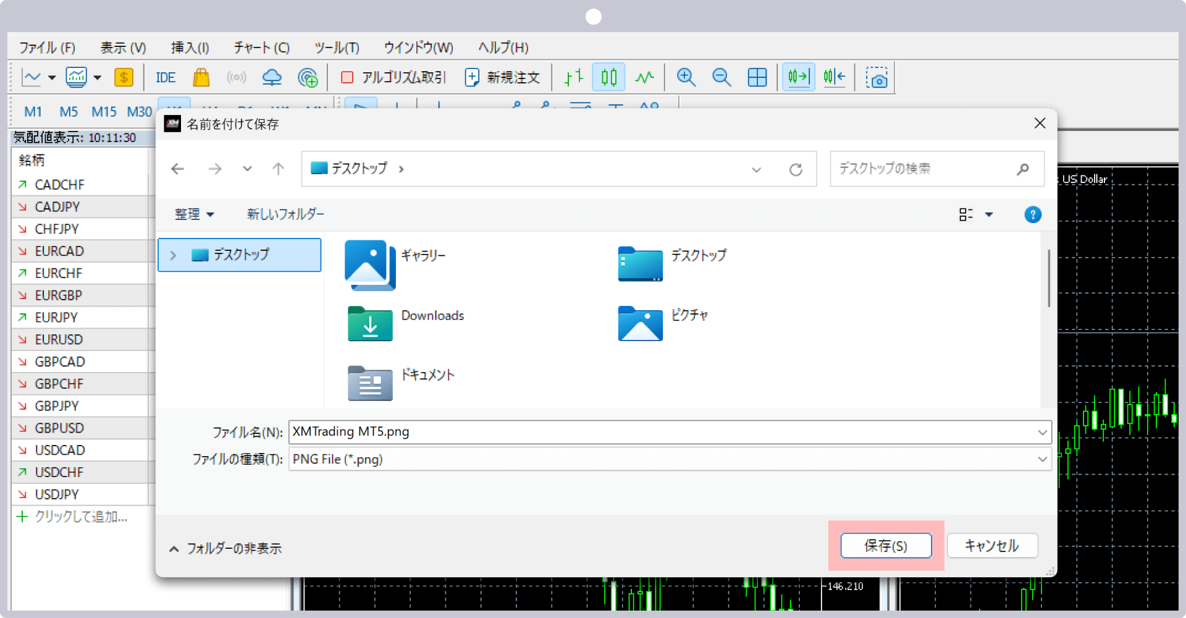Open the Market with the shopping bag icon
1186x618 pixels.
pyautogui.click(x=201, y=77)
